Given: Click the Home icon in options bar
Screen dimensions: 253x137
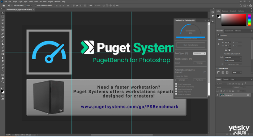Looking at the screenshot, I should [4, 5].
